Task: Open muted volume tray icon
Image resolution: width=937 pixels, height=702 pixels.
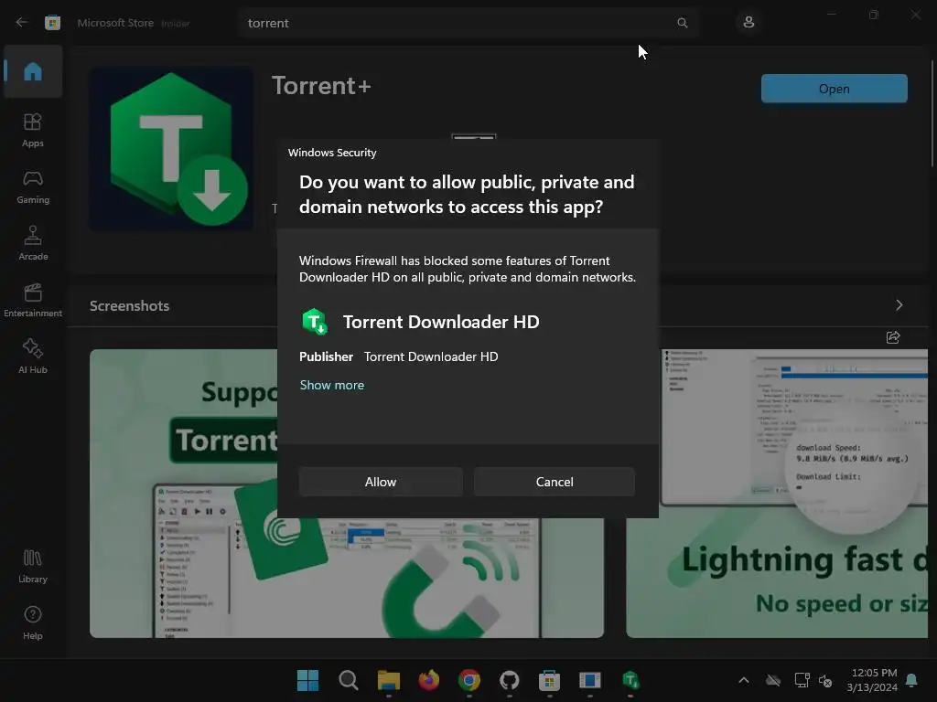Action: coord(825,680)
